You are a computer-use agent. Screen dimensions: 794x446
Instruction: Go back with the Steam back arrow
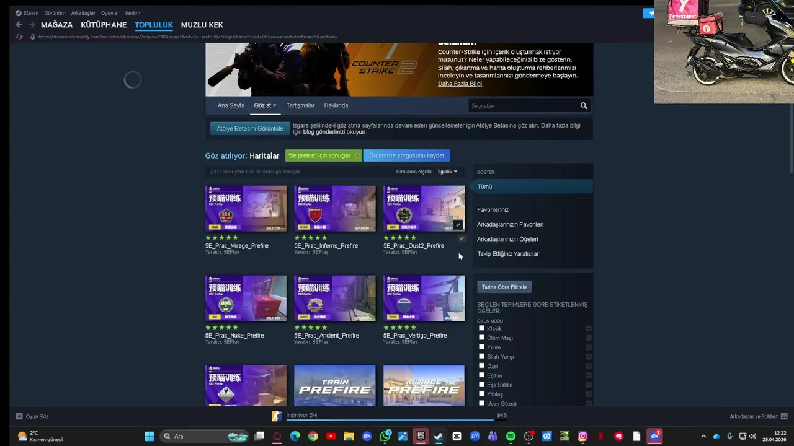tap(19, 25)
